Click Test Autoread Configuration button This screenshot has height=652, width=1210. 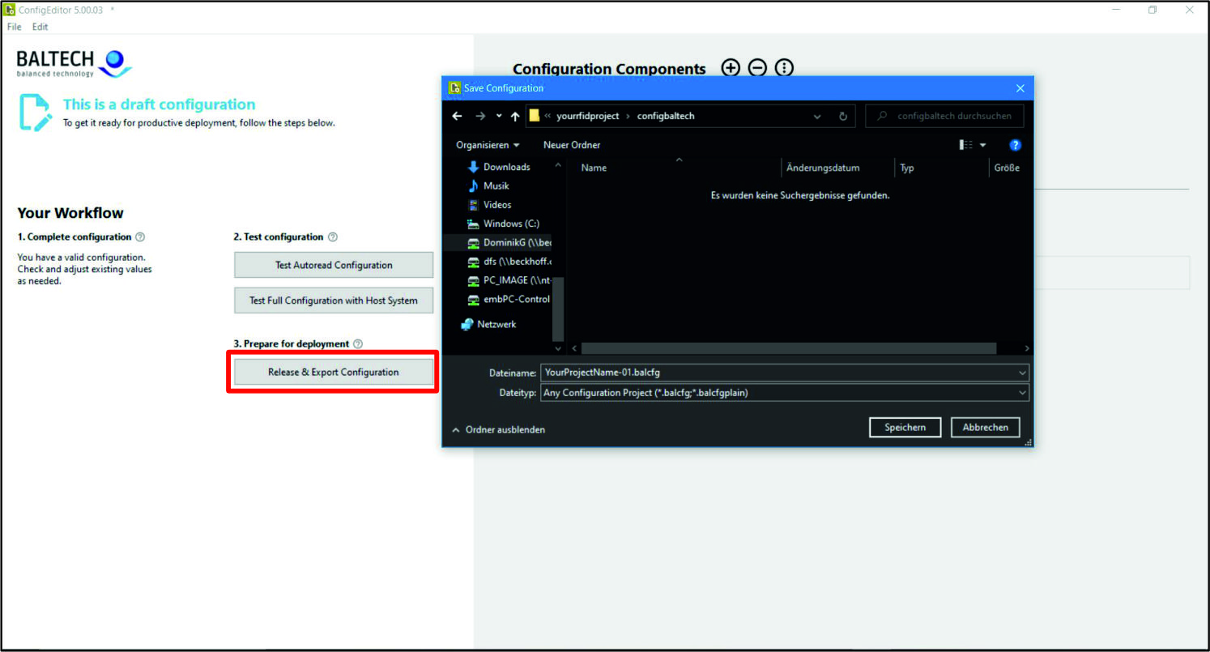coord(334,265)
